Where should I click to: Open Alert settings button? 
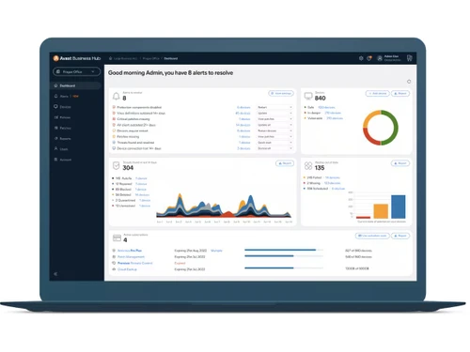pyautogui.click(x=281, y=93)
